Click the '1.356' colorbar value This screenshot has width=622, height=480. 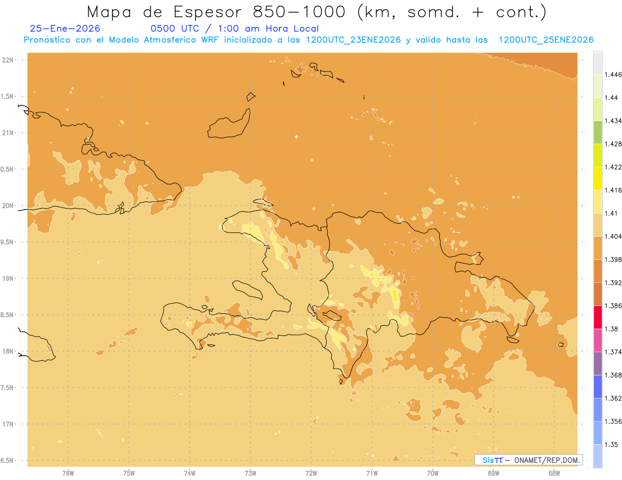613,421
